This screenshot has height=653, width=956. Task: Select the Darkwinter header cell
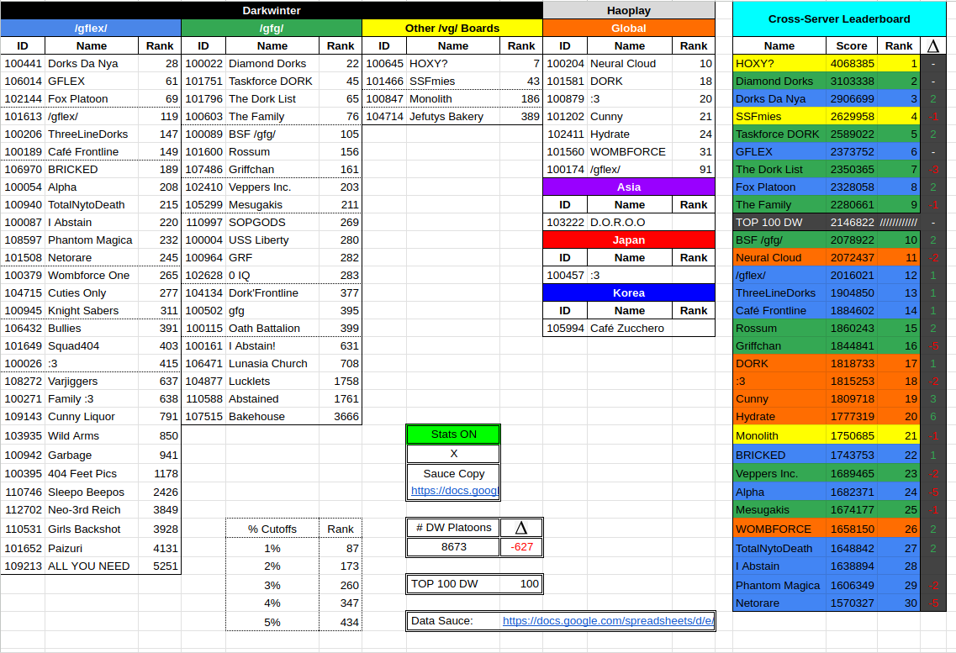pos(272,10)
